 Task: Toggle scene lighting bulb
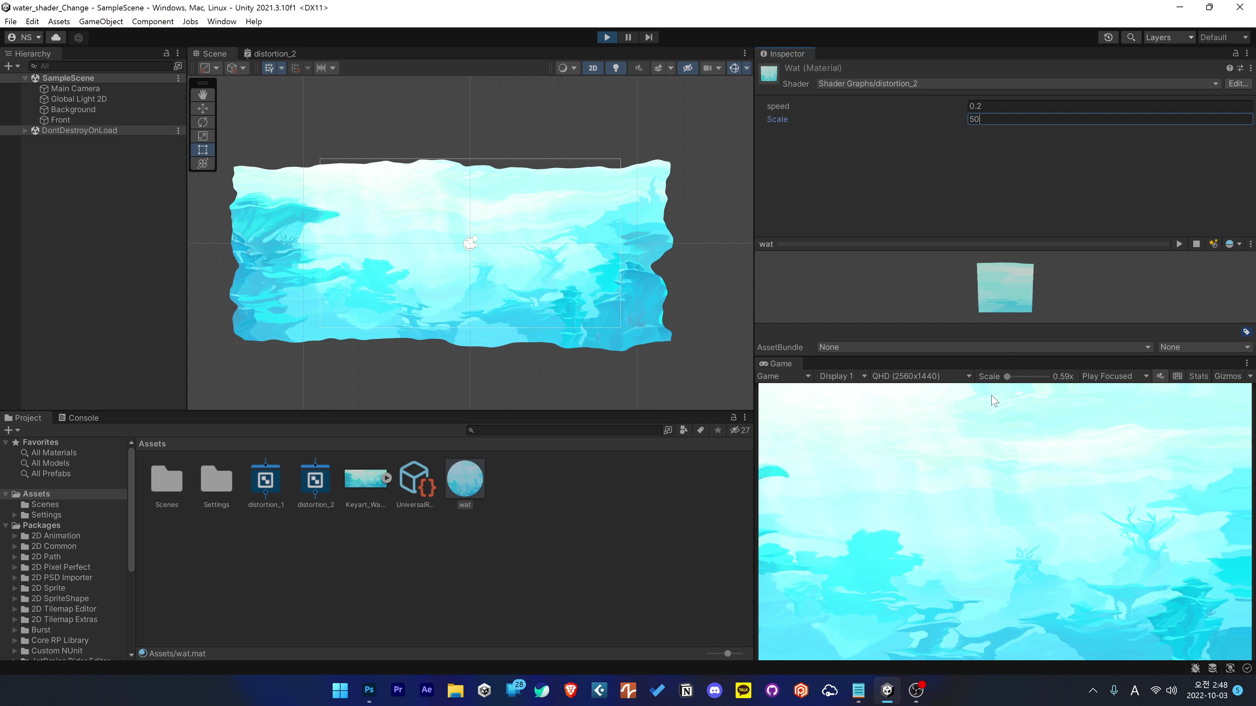coord(616,68)
